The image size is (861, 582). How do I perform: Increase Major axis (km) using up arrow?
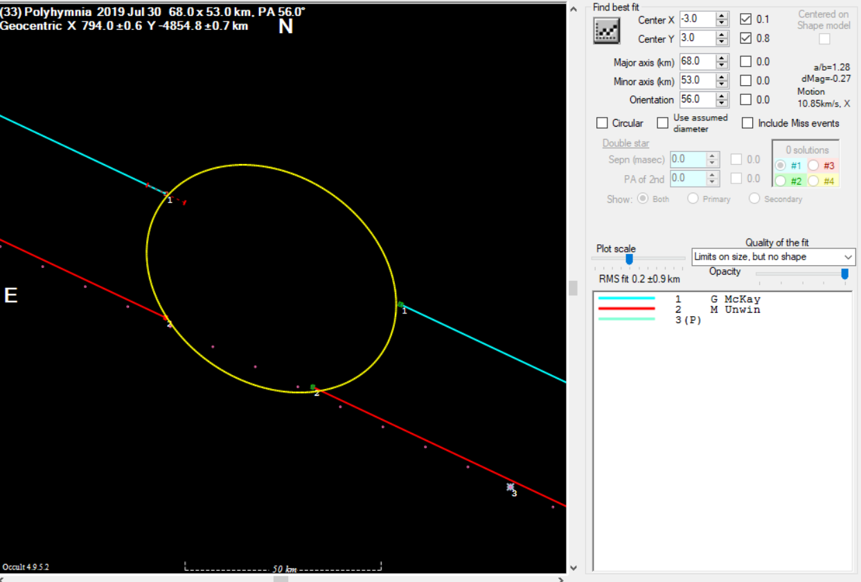722,57
